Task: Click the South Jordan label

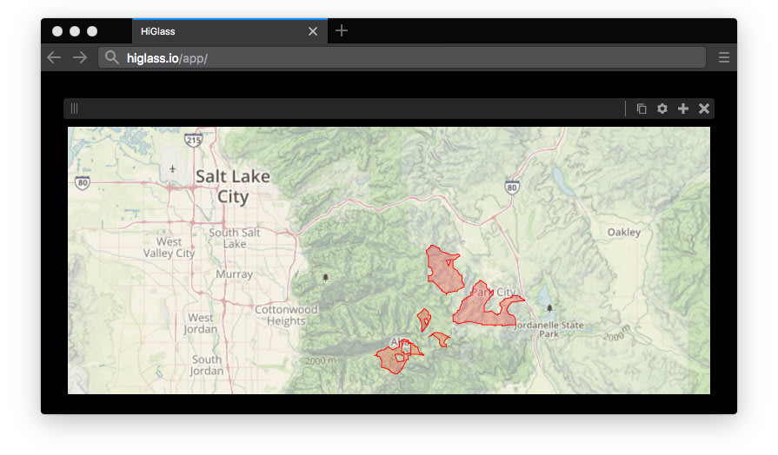Action: point(207,366)
